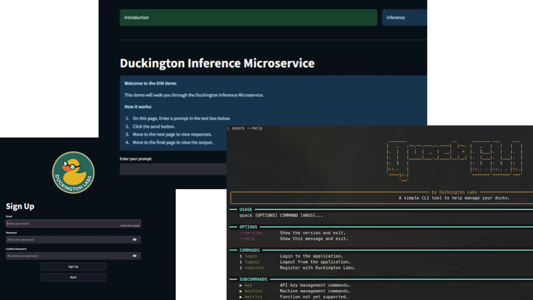Toggle visibility of the Confirm Password field
This screenshot has width=533, height=300.
[x=135, y=256]
